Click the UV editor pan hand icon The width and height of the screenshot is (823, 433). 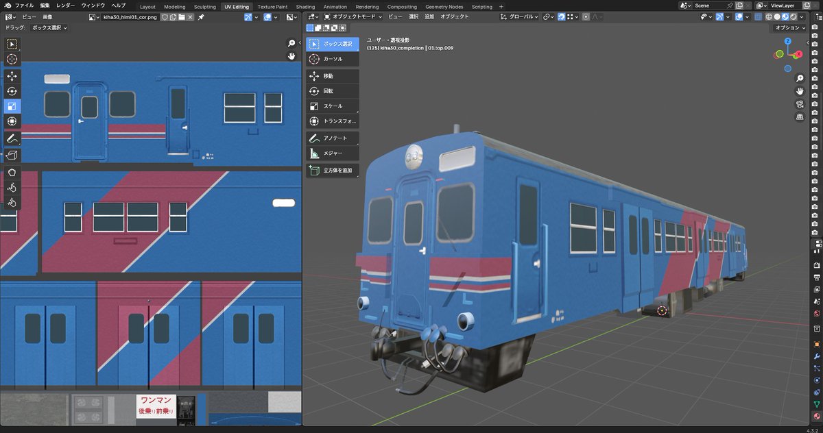[x=291, y=55]
